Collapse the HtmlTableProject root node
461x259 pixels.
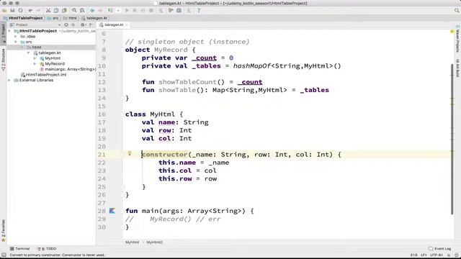(9, 31)
